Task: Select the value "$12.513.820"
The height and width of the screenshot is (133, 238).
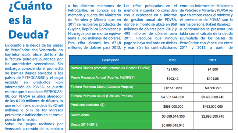Action: click(x=173, y=88)
